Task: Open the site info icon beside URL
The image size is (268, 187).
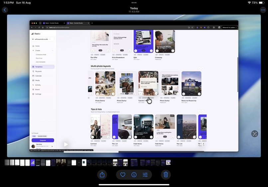Action: pos(47,27)
